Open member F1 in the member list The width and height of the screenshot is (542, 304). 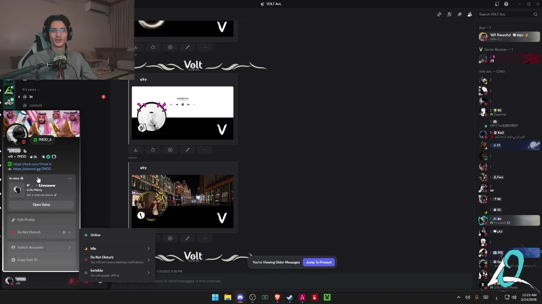click(509, 145)
